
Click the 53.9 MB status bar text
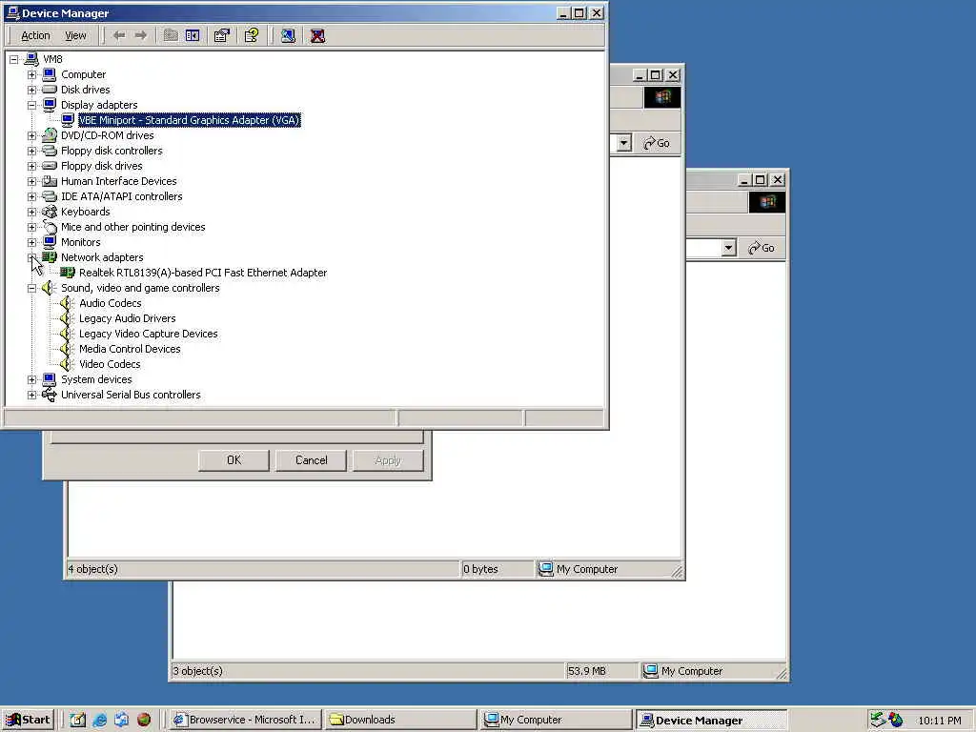[586, 671]
